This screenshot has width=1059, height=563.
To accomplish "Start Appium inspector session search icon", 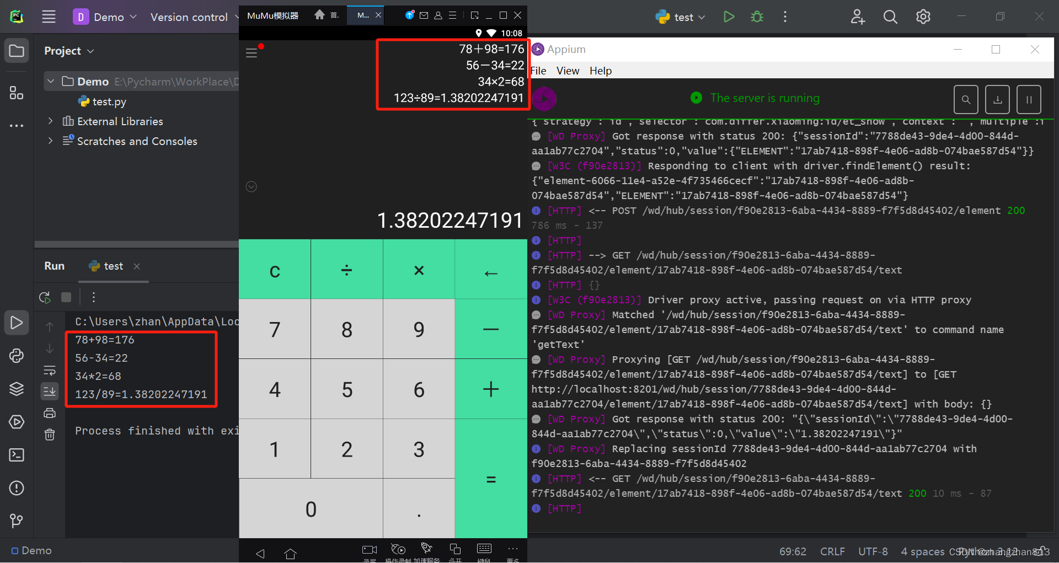I will [966, 99].
